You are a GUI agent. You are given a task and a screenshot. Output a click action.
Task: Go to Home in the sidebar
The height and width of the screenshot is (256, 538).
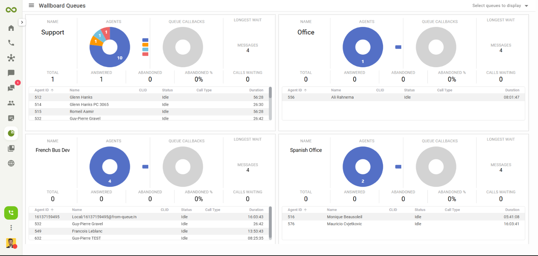pyautogui.click(x=11, y=28)
